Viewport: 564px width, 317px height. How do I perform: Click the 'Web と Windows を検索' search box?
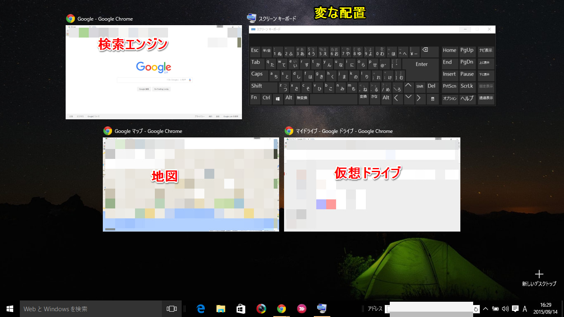(x=91, y=309)
